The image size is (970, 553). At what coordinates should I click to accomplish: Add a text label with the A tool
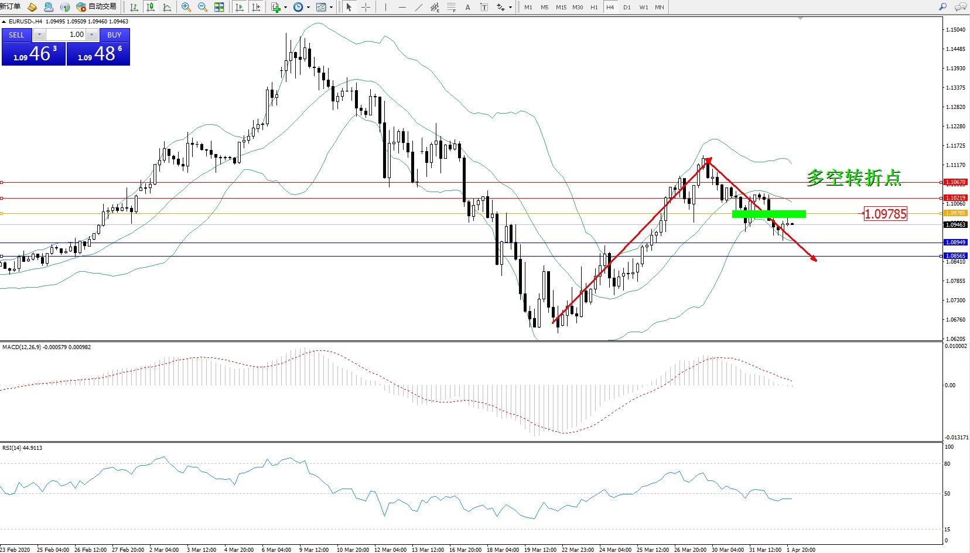coord(467,7)
